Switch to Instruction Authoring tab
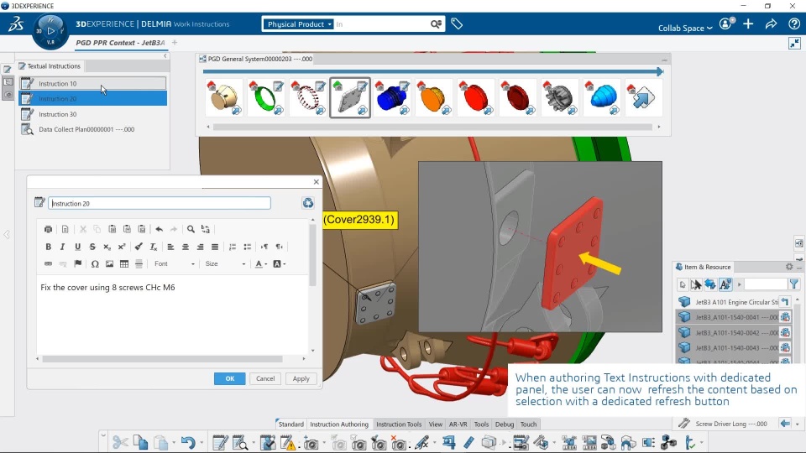This screenshot has height=453, width=806. [x=338, y=424]
